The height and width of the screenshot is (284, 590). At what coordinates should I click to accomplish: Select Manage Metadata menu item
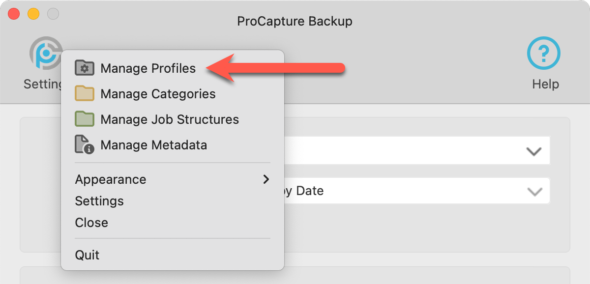153,145
